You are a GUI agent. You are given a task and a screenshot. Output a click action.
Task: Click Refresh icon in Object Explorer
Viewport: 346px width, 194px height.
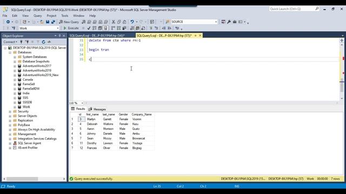point(43,42)
